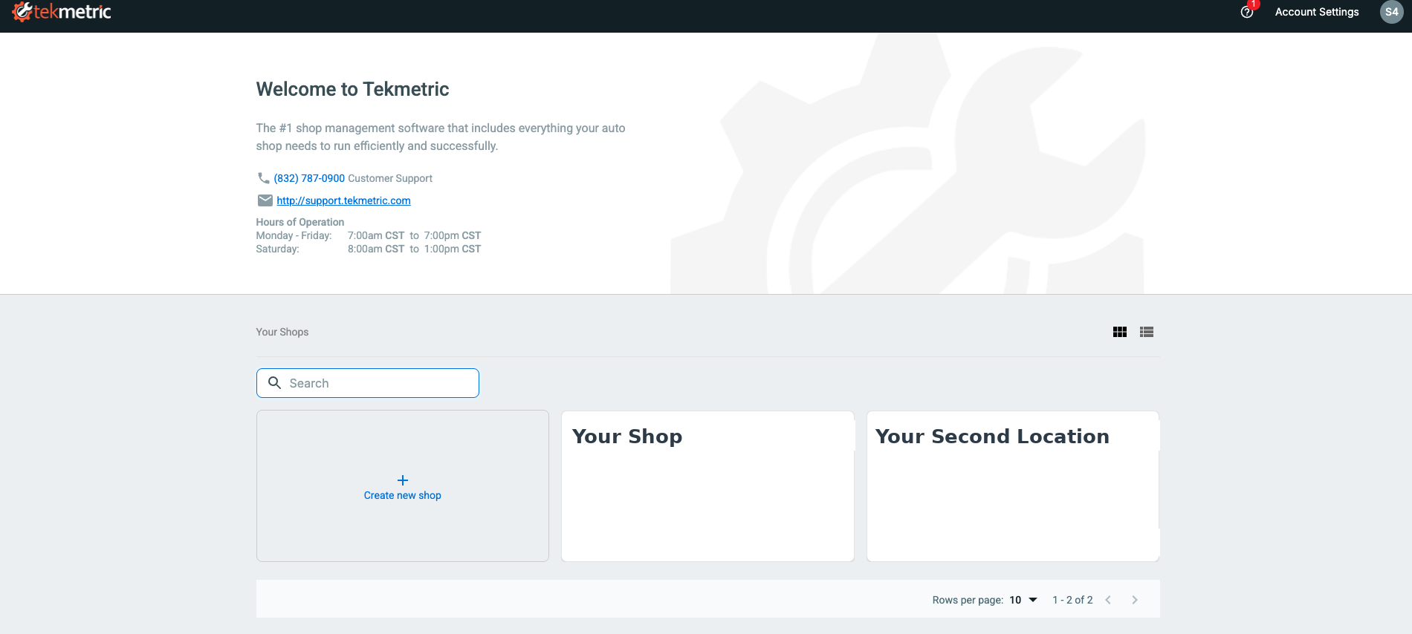Click the phone icon beside support number

[263, 178]
